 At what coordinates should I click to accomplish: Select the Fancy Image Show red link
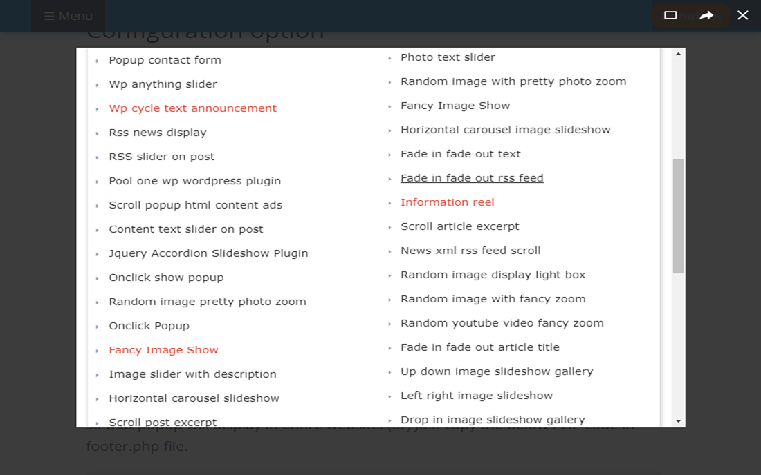point(163,350)
